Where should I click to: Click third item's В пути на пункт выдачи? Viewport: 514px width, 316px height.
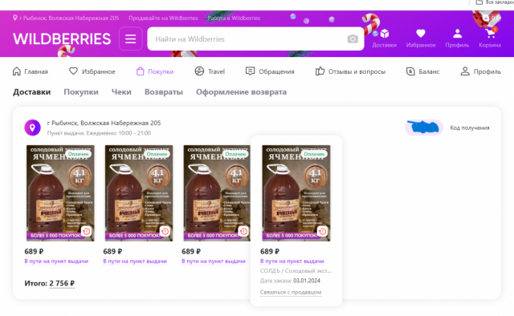214,261
